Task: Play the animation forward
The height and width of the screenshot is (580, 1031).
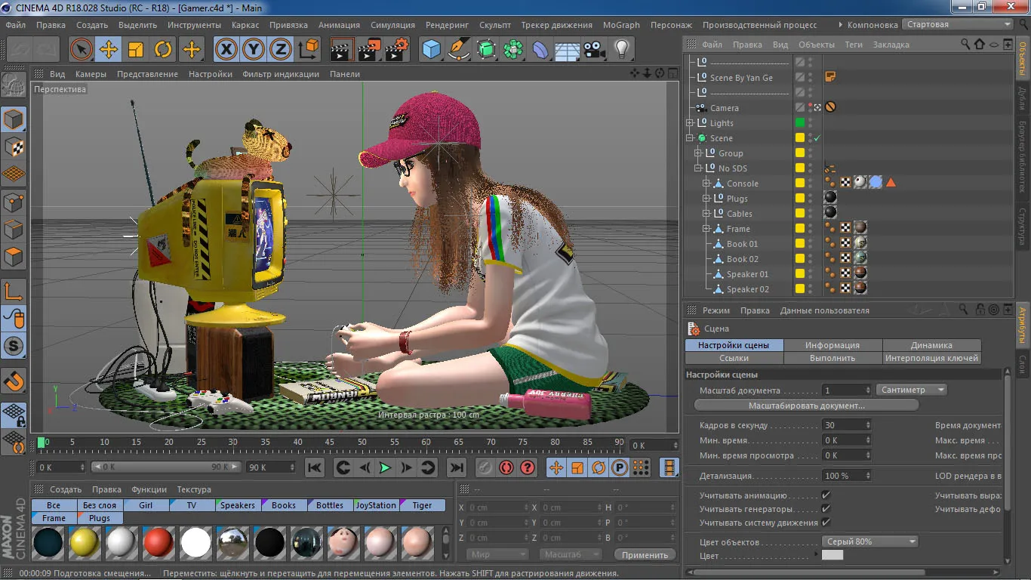Action: pyautogui.click(x=385, y=468)
